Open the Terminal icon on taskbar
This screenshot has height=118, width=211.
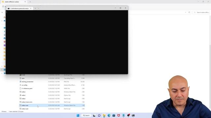[133, 115]
